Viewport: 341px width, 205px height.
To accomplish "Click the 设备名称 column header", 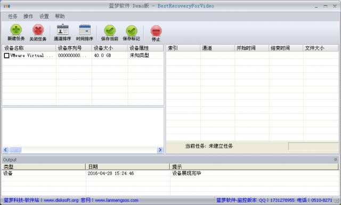I will [x=29, y=48].
